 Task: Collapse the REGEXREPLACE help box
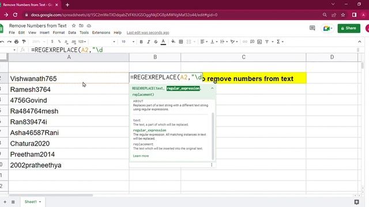212,88
